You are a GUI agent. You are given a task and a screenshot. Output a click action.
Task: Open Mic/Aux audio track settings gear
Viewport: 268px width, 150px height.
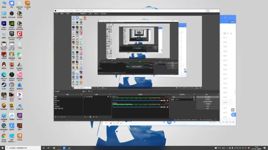(167, 101)
